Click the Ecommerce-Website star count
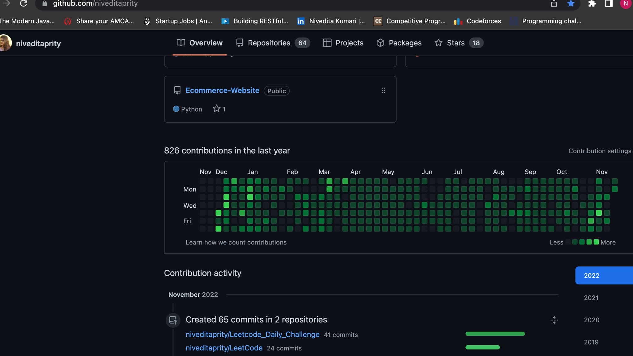633x356 pixels. click(x=219, y=109)
